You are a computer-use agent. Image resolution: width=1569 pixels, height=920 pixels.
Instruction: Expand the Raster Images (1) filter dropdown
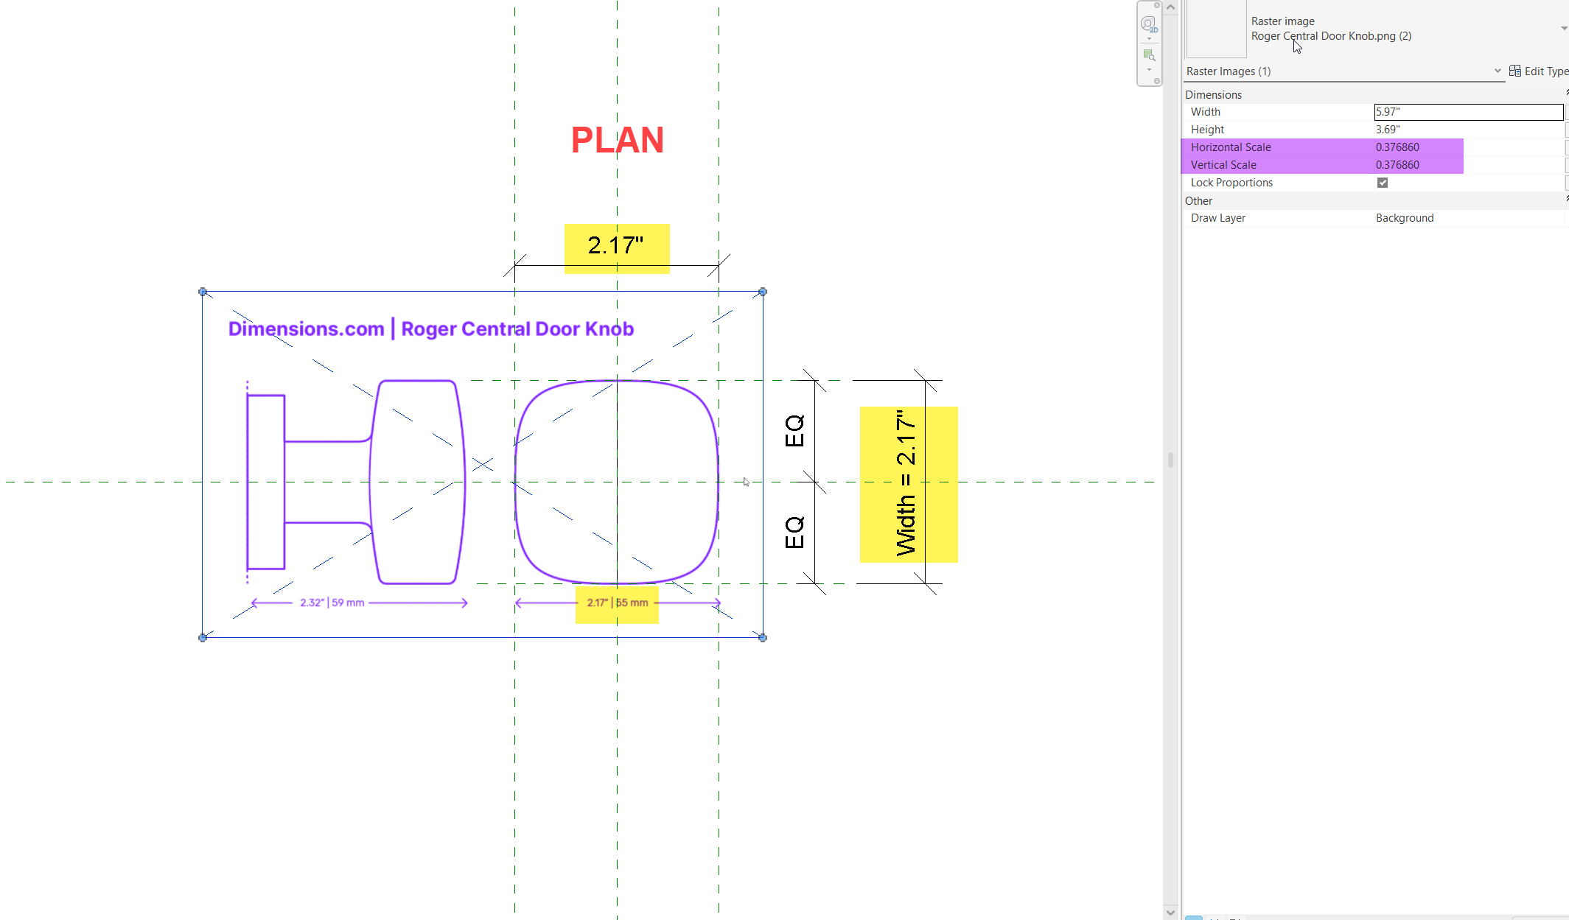tap(1497, 71)
